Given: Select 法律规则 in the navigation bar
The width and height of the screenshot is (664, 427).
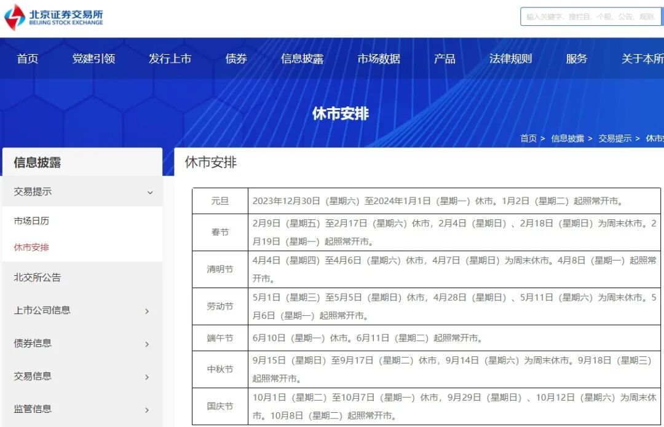Looking at the screenshot, I should click(510, 59).
